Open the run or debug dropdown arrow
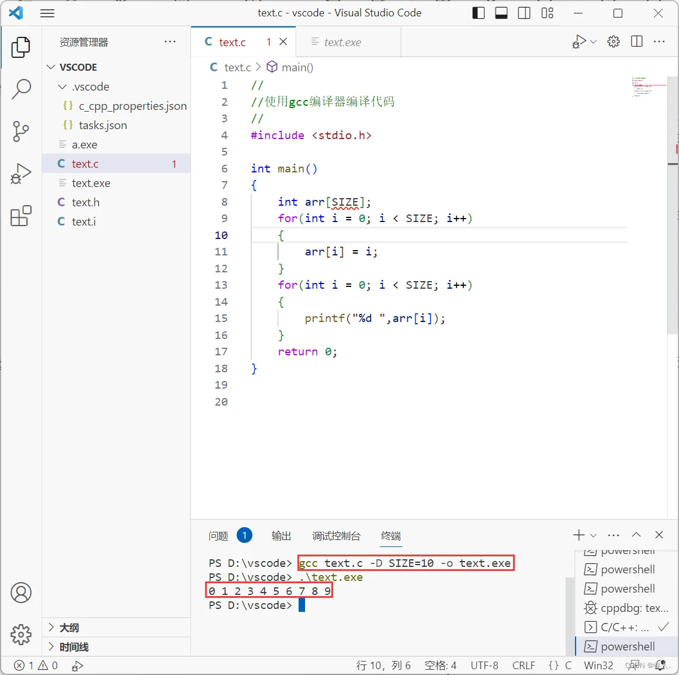 pos(594,41)
